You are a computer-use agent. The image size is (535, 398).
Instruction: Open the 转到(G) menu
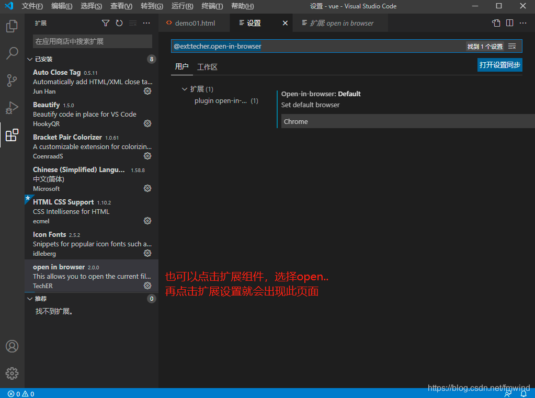[152, 6]
